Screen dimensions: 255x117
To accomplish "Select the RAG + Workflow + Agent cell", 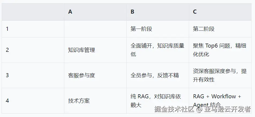I will [220, 101].
